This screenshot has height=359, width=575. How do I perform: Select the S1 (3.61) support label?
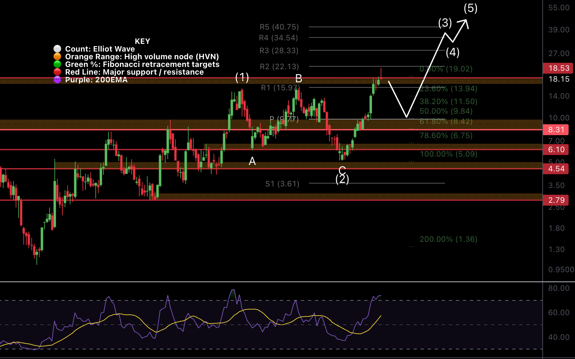[x=282, y=184]
